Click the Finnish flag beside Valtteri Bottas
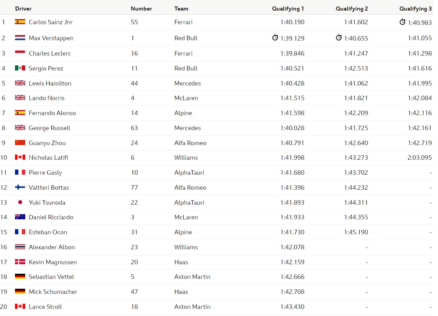This screenshot has height=316, width=438. pos(20,187)
